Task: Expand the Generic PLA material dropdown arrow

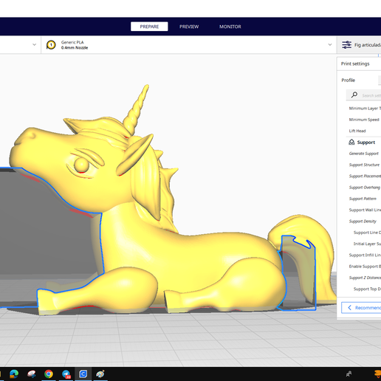Action: tap(330, 44)
